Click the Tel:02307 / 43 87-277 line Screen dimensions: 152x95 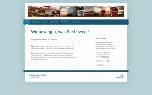click(x=103, y=53)
